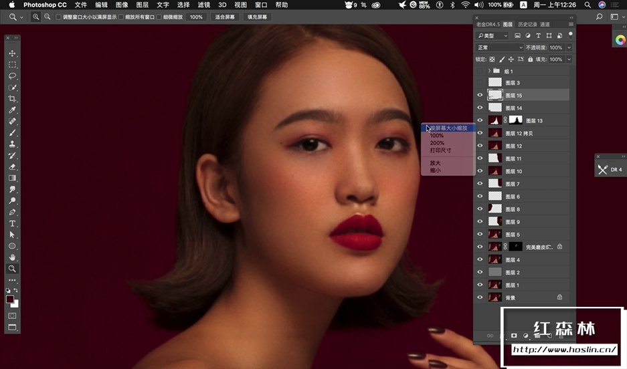Select the Hand tool
The height and width of the screenshot is (369, 627).
coord(12,257)
